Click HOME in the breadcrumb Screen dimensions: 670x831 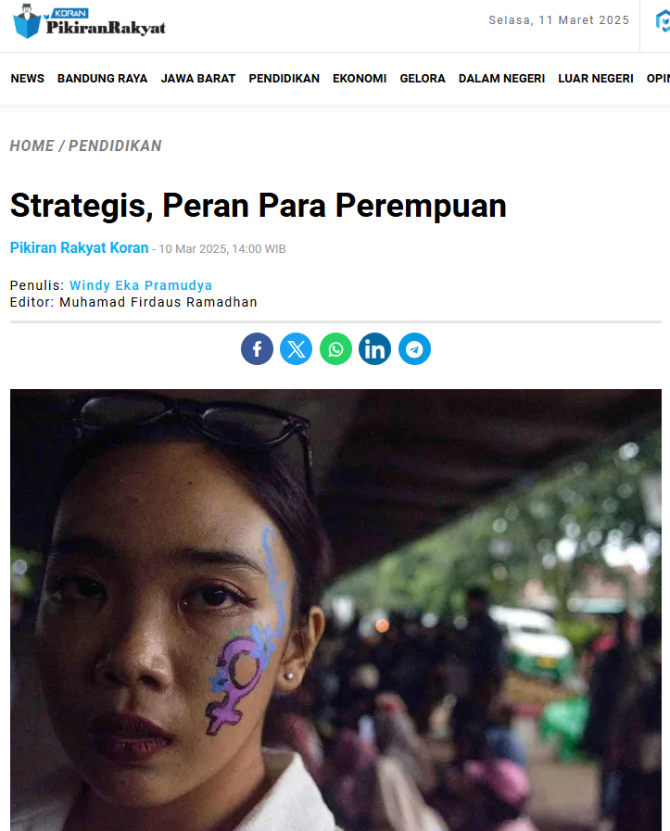point(32,145)
